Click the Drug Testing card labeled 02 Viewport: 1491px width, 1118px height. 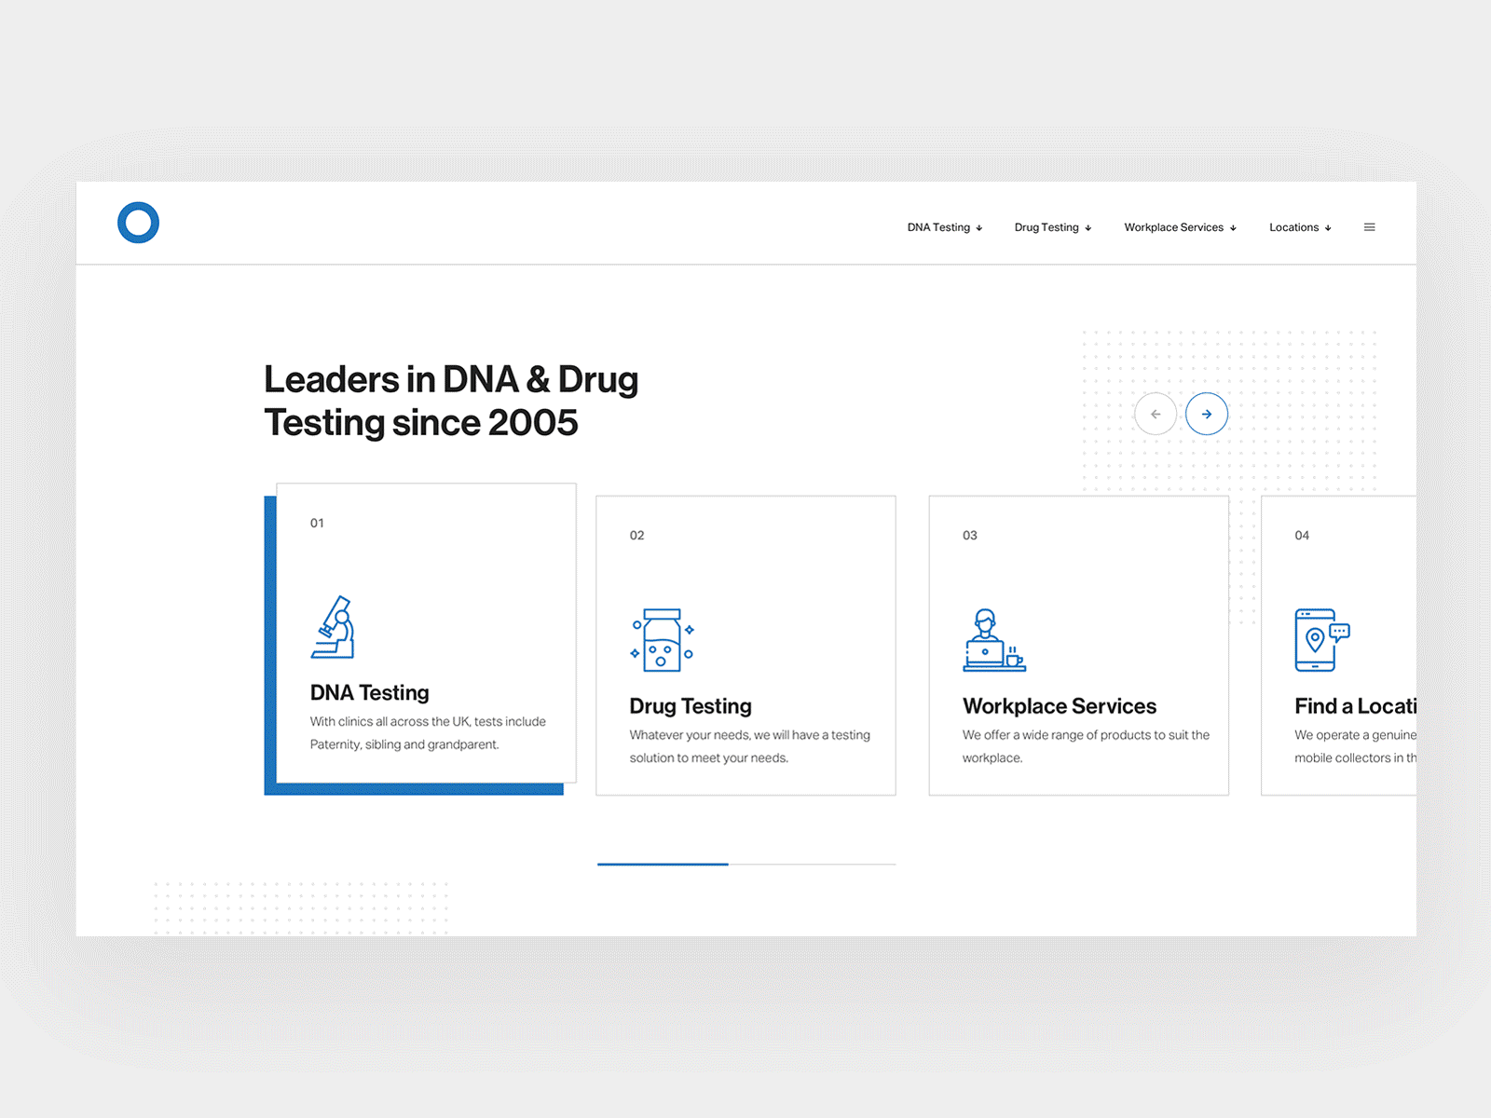pos(745,645)
